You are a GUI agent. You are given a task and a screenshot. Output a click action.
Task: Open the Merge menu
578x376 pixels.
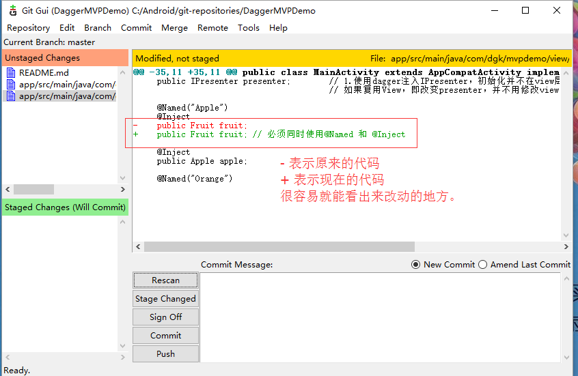[x=174, y=27]
